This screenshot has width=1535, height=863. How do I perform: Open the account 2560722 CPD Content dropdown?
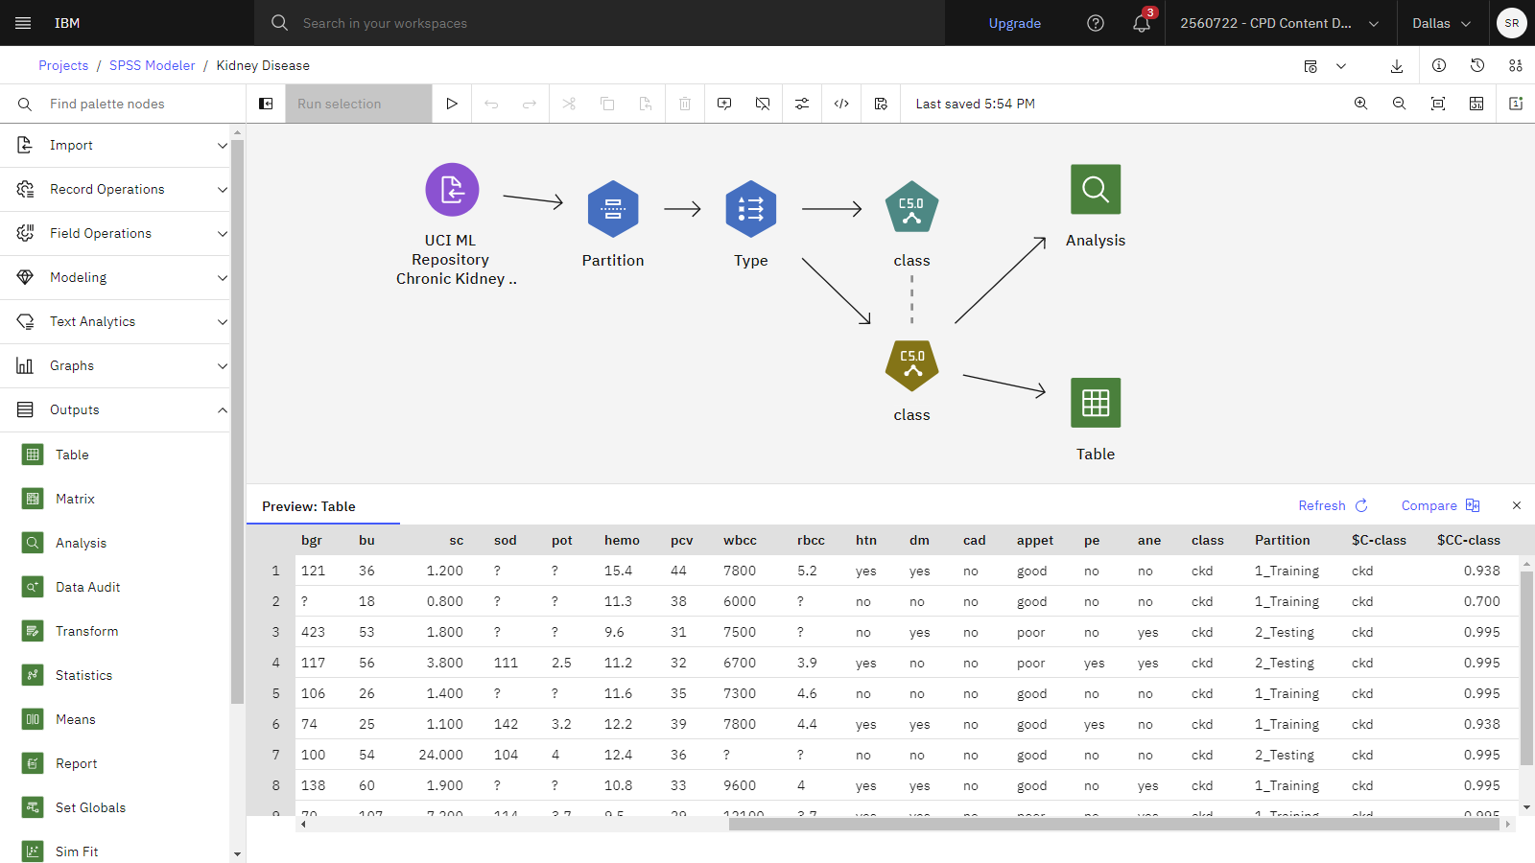[x=1280, y=23]
